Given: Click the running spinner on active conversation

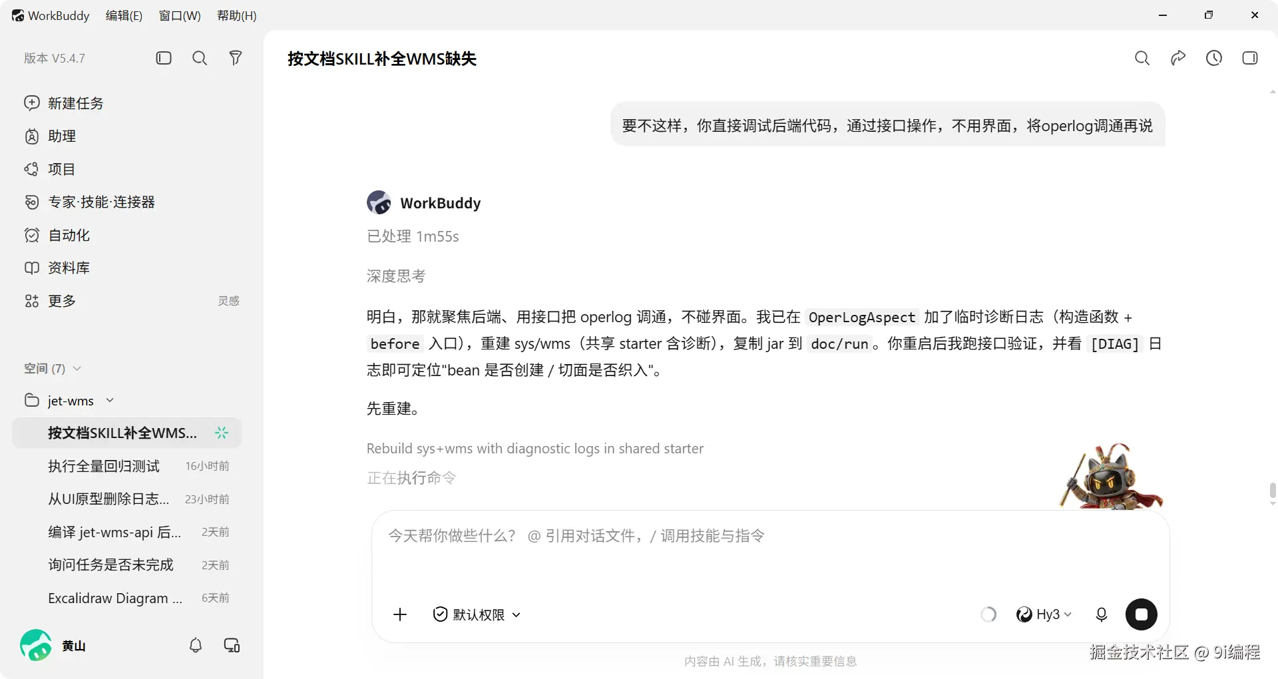Looking at the screenshot, I should click(222, 433).
